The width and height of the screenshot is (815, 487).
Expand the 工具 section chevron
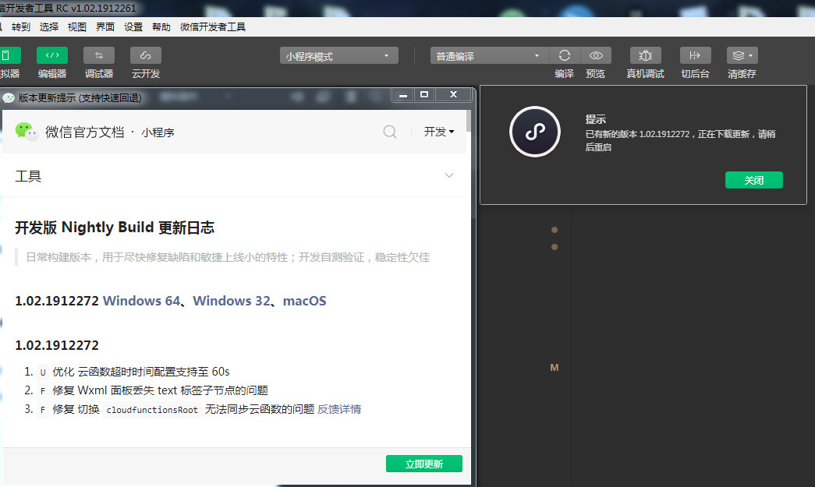(449, 175)
